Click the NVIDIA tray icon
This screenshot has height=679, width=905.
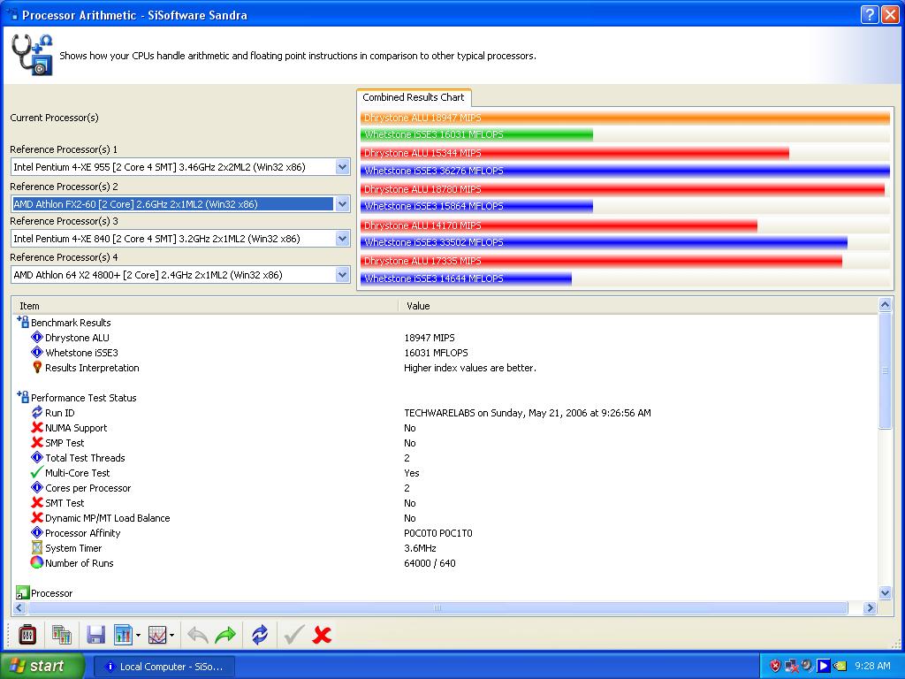[x=840, y=666]
